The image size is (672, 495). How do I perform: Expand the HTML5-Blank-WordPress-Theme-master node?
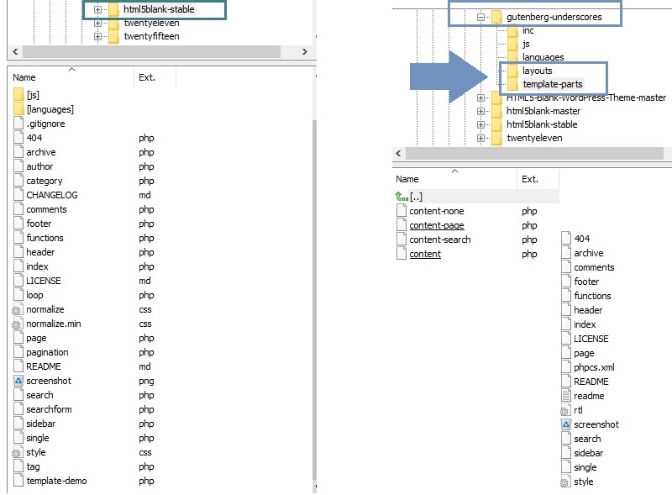480,97
